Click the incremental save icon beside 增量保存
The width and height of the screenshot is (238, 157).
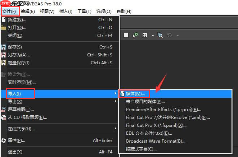[x=4, y=63]
